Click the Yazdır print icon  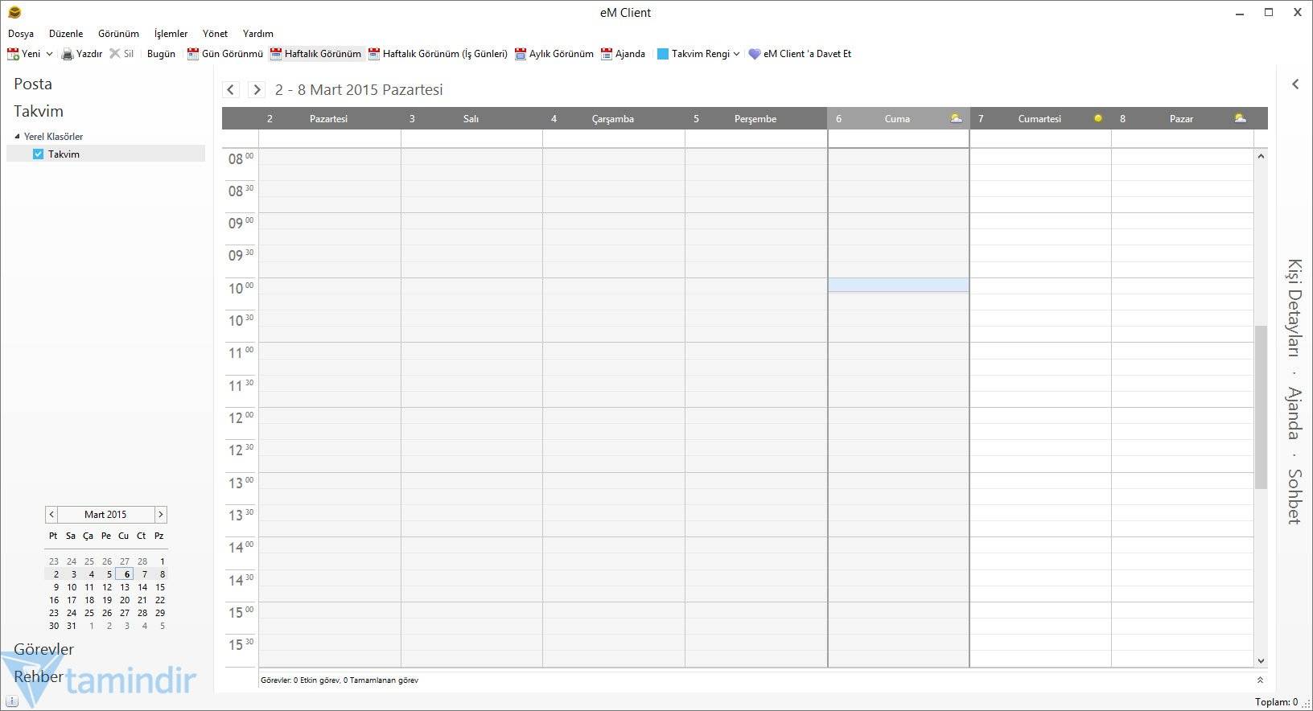[68, 54]
